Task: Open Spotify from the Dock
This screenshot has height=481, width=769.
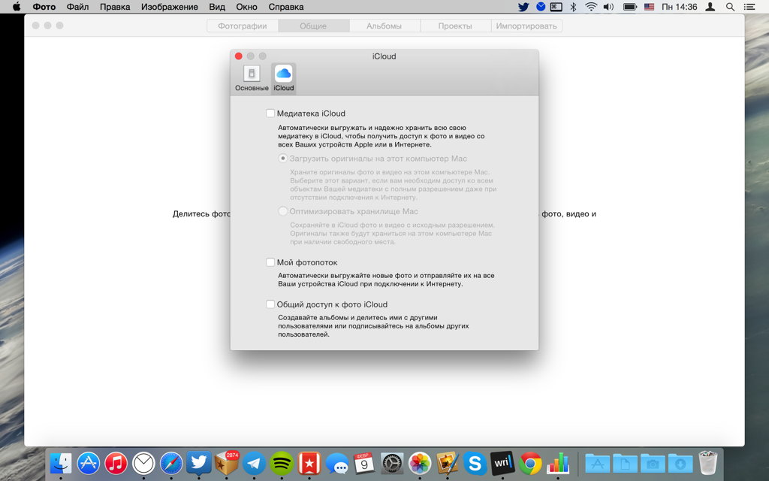Action: point(282,463)
